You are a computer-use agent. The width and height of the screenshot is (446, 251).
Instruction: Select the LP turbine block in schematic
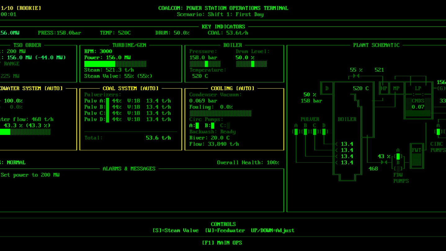(x=418, y=88)
